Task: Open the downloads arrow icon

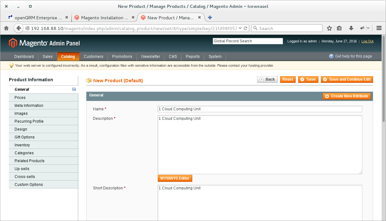Action: (x=351, y=28)
